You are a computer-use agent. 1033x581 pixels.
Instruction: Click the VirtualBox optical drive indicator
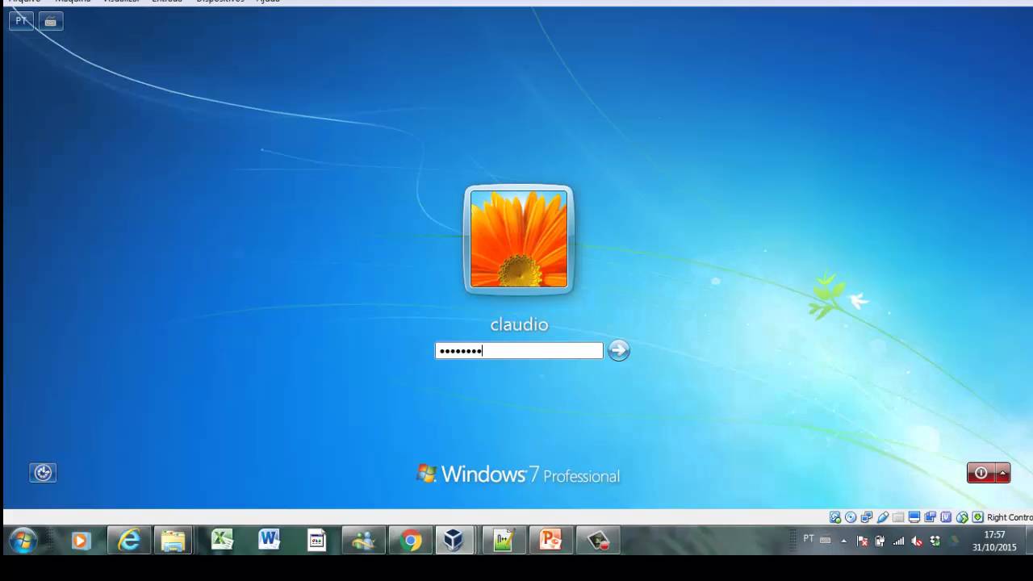coord(851,517)
